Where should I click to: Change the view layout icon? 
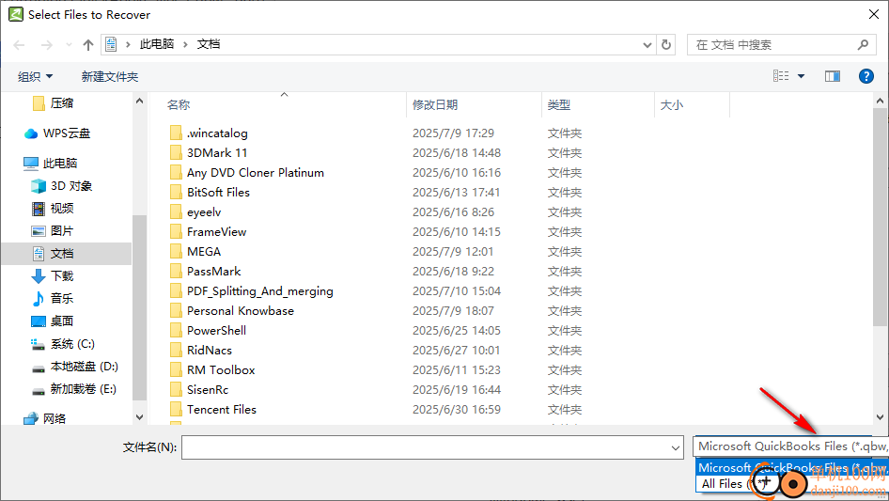pyautogui.click(x=781, y=76)
